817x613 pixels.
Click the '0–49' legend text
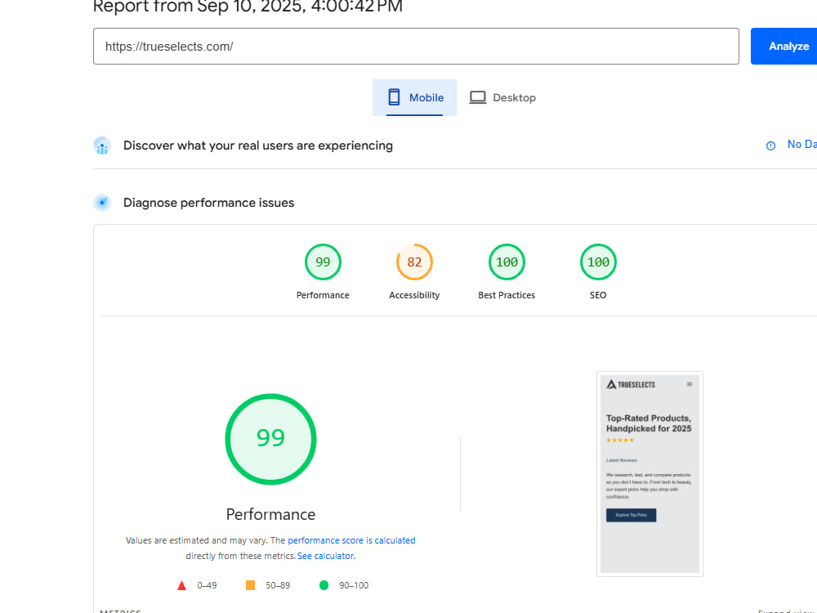click(x=207, y=585)
